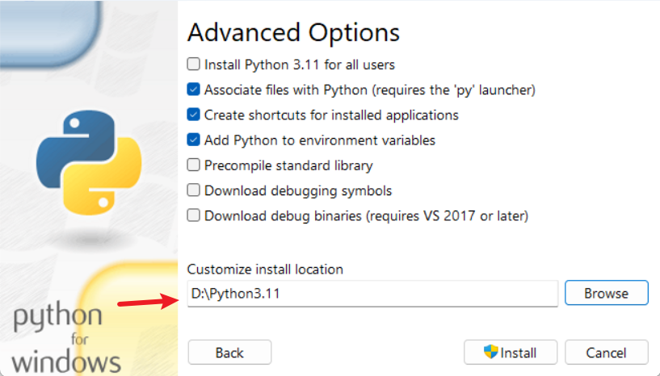Cancel the Python setup
Viewport: 660px width, 376px height.
606,353
